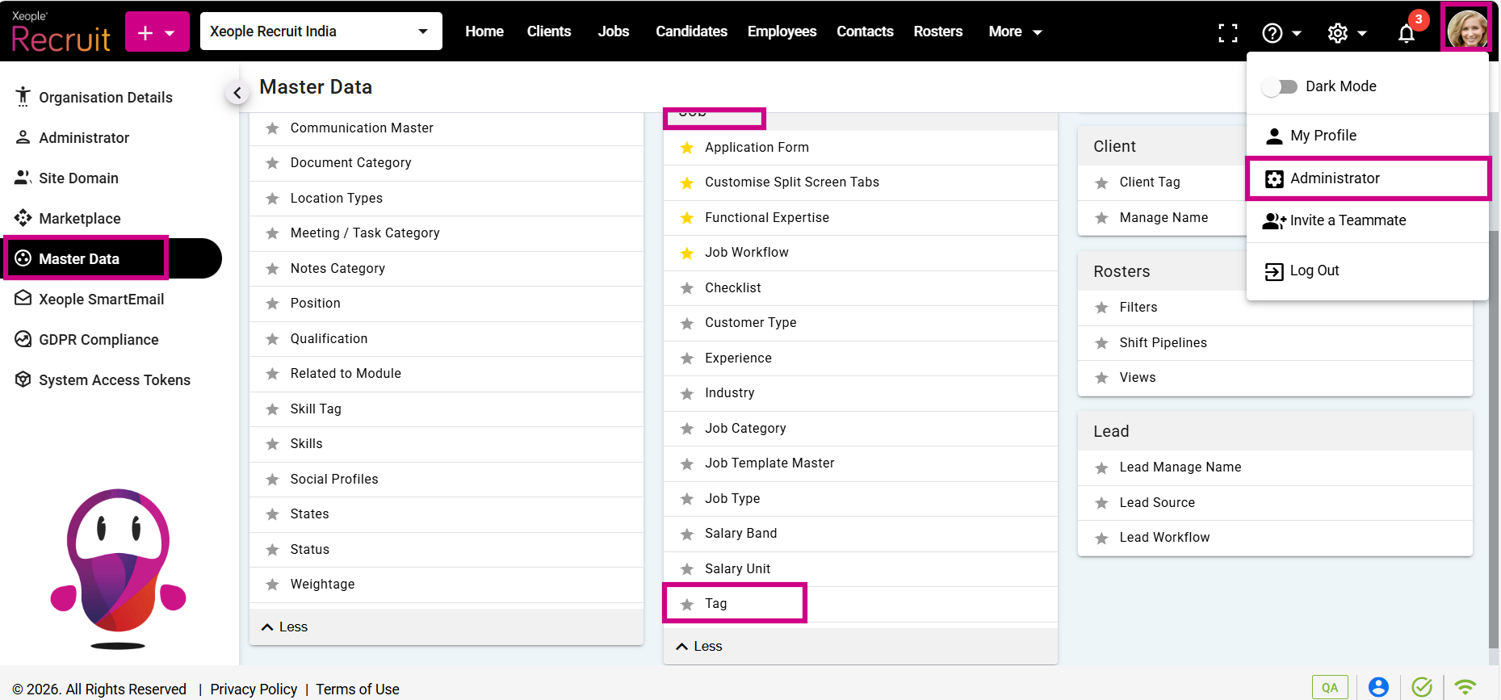This screenshot has height=700, width=1501.
Task: Expand the More navigation menu
Action: point(1015,31)
